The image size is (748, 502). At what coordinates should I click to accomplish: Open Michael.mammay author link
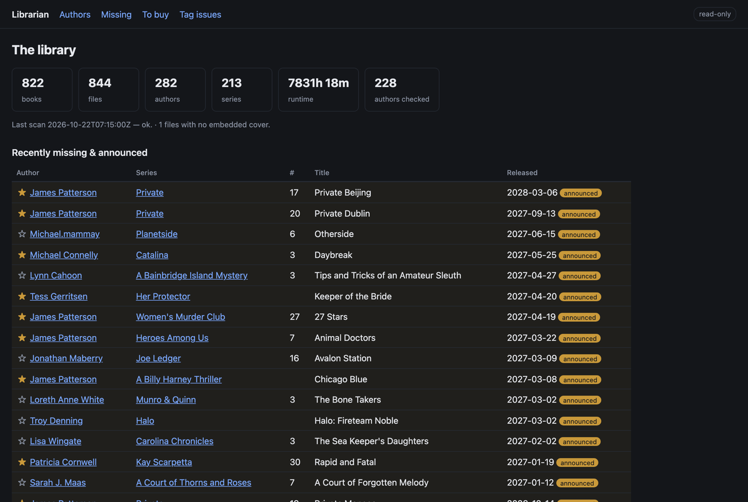[65, 234]
